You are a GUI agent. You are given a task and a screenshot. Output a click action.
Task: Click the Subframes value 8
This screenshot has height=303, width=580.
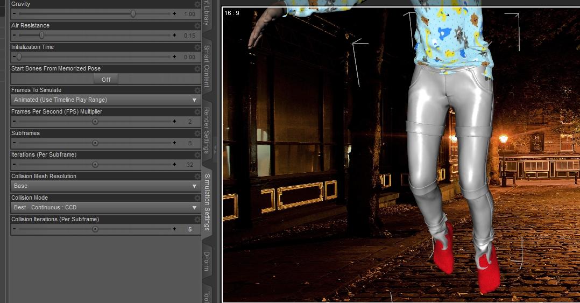click(x=189, y=143)
